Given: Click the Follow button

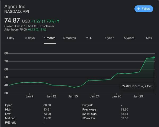Looking at the screenshot, I should click(x=144, y=9).
